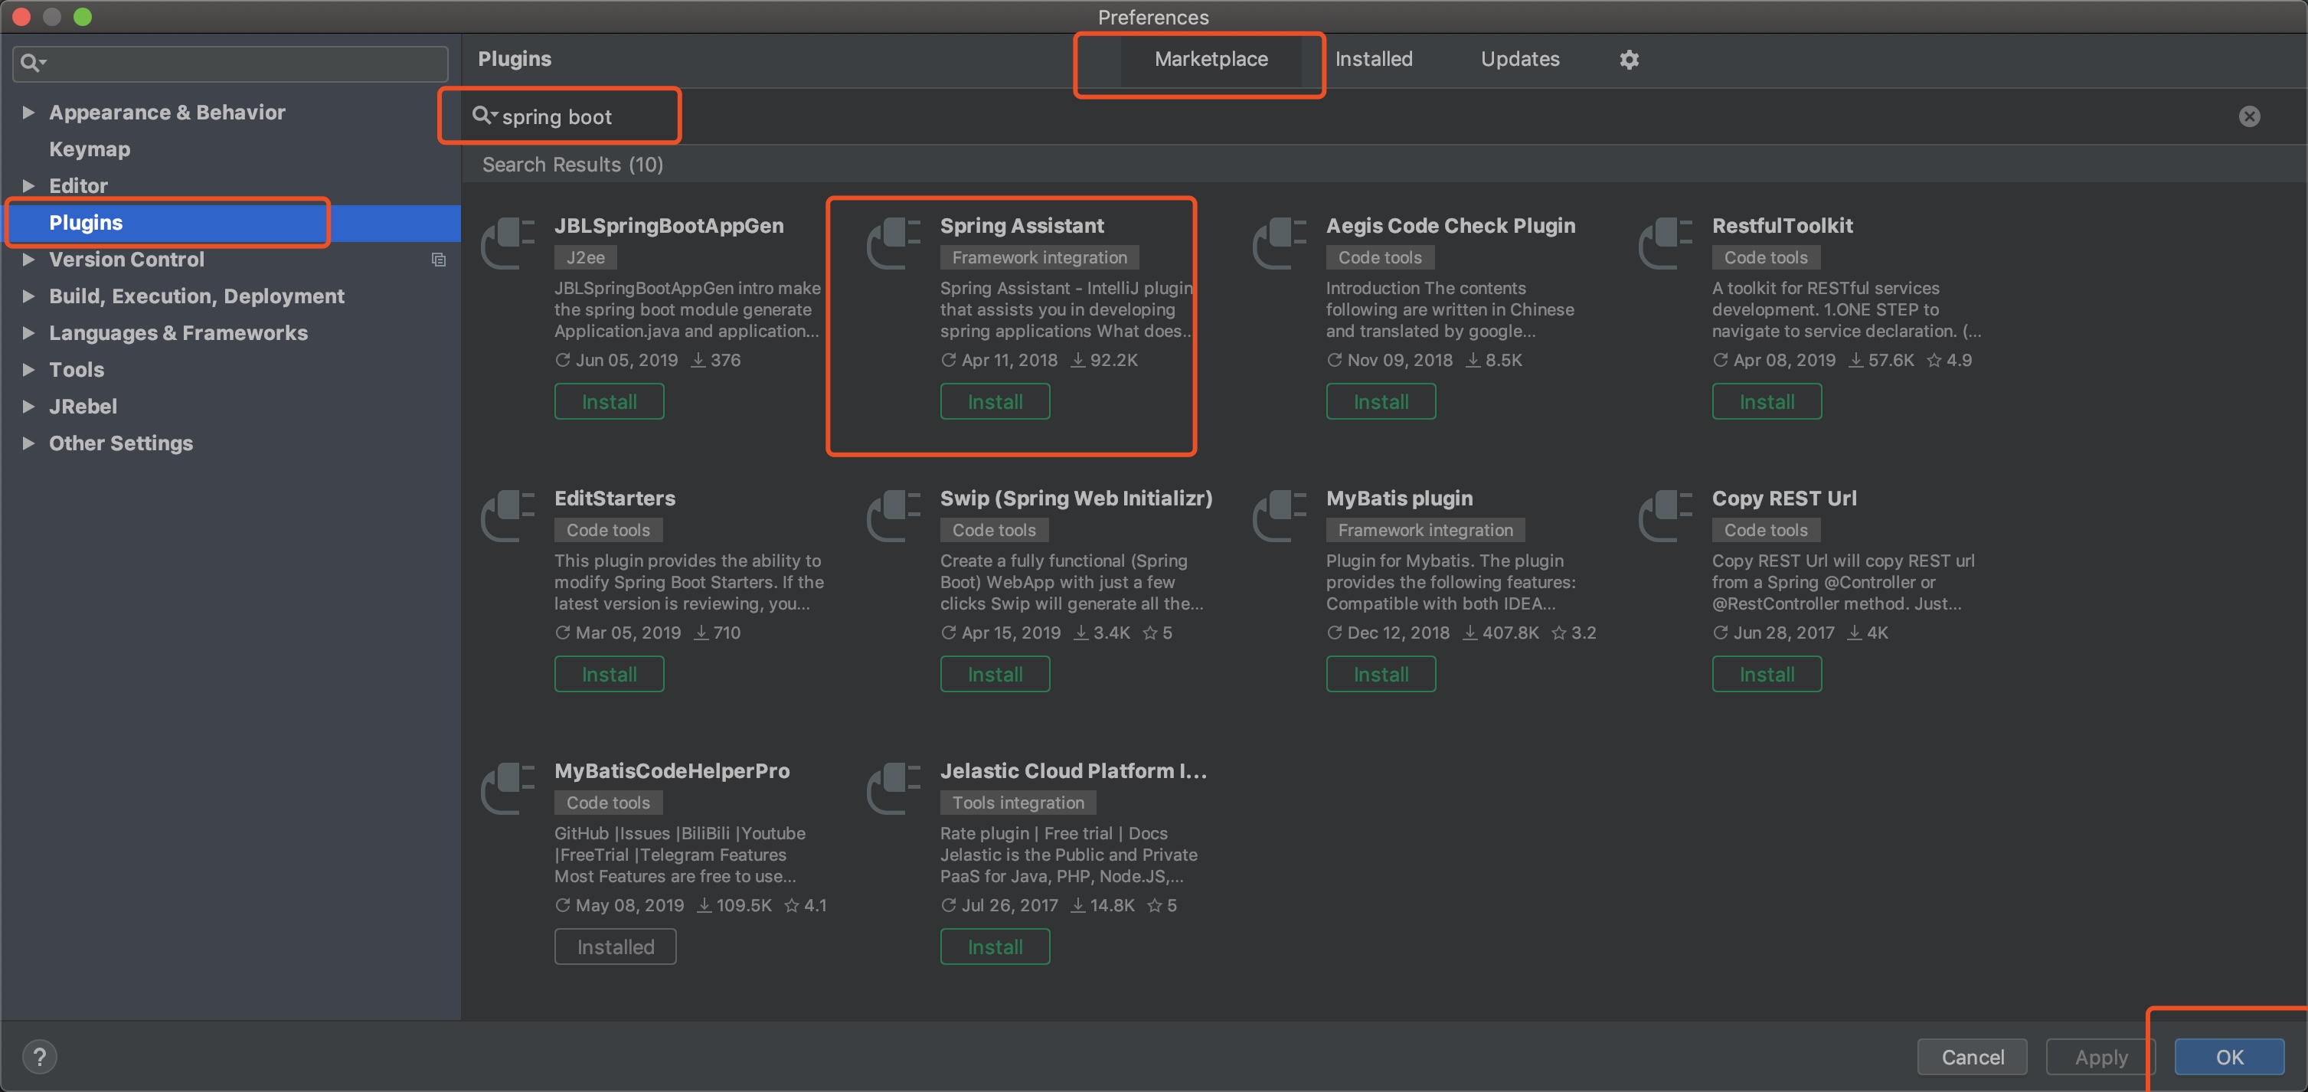Open the plugins gear settings icon
Image resolution: width=2308 pixels, height=1092 pixels.
click(1629, 59)
